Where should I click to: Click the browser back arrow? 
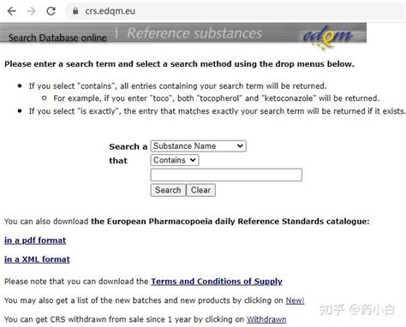[12, 11]
